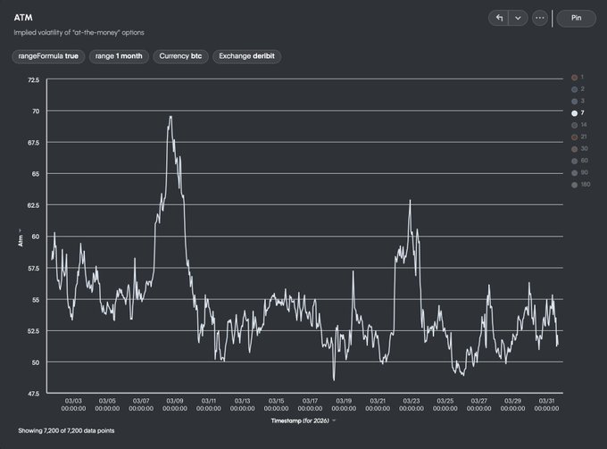The image size is (607, 449).
Task: Enable the 21-day legend series
Action: pos(578,137)
